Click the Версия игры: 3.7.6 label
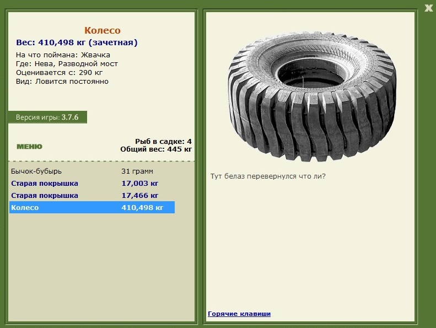The height and width of the screenshot is (328, 436). (x=47, y=117)
